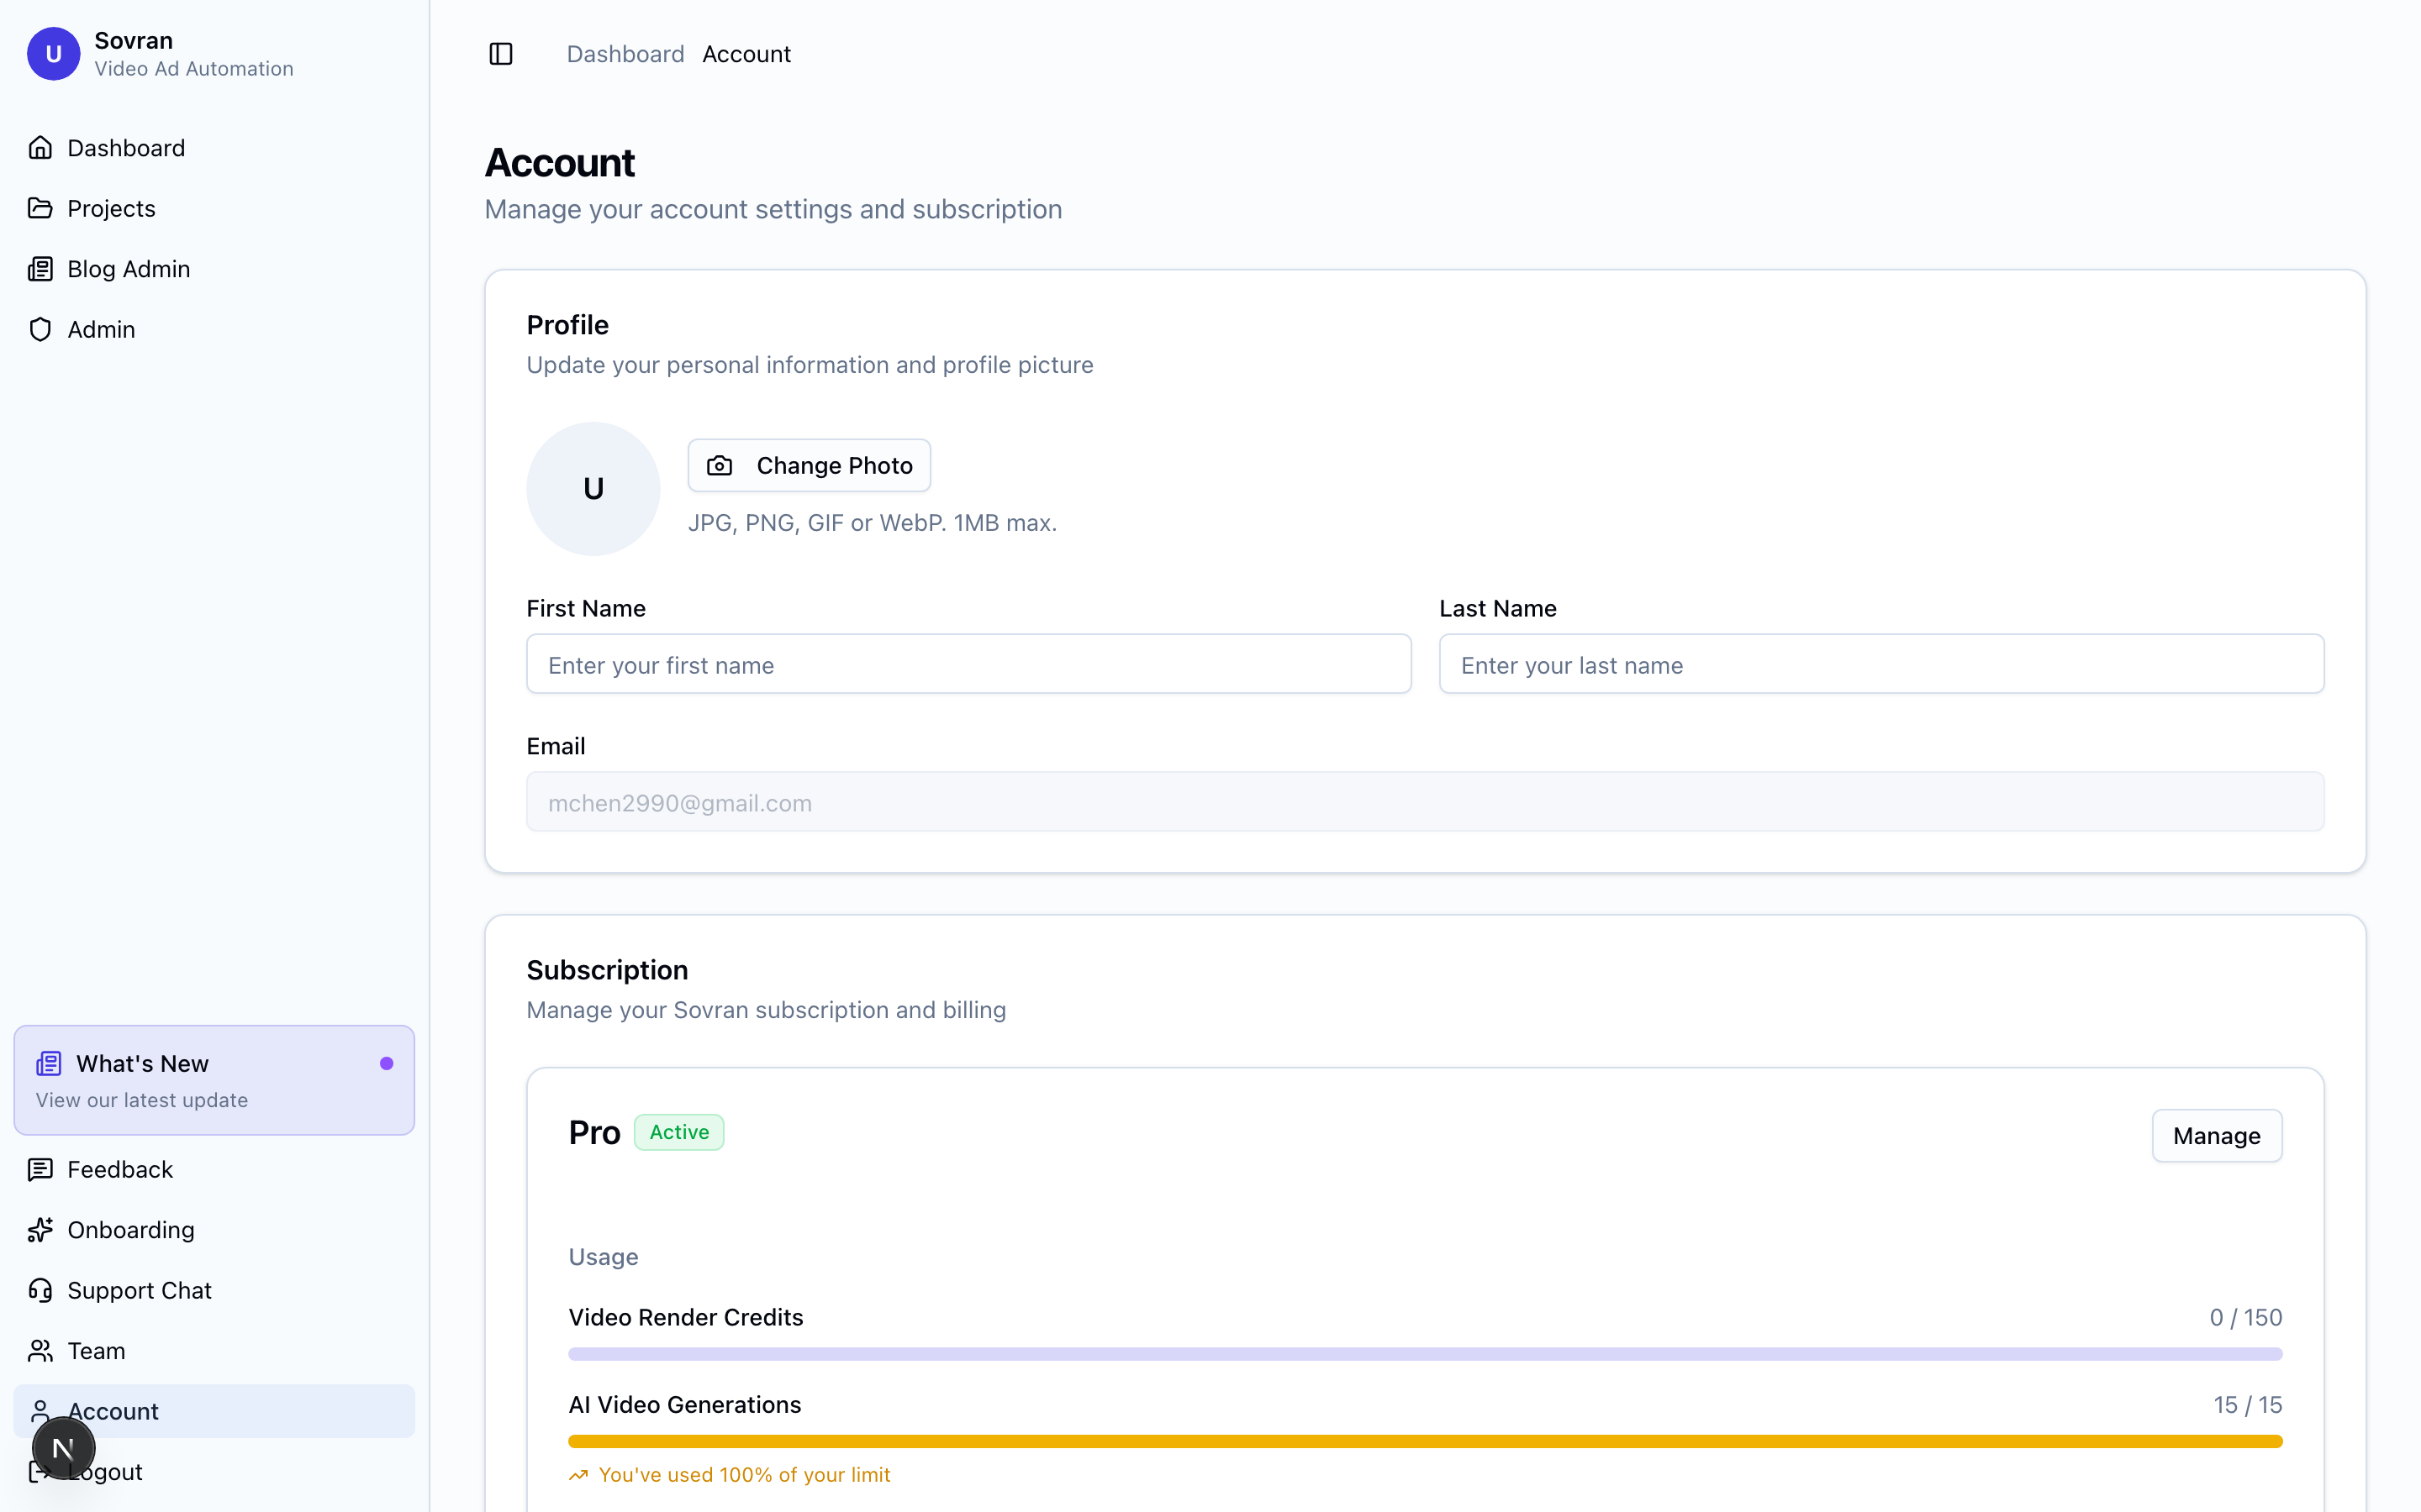The width and height of the screenshot is (2421, 1512).
Task: Click the AI Video Generations progress bar
Action: coord(1425,1441)
